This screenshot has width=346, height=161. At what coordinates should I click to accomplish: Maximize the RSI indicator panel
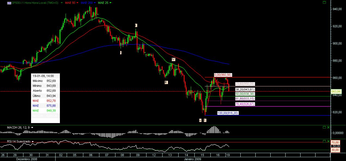pos(324,141)
